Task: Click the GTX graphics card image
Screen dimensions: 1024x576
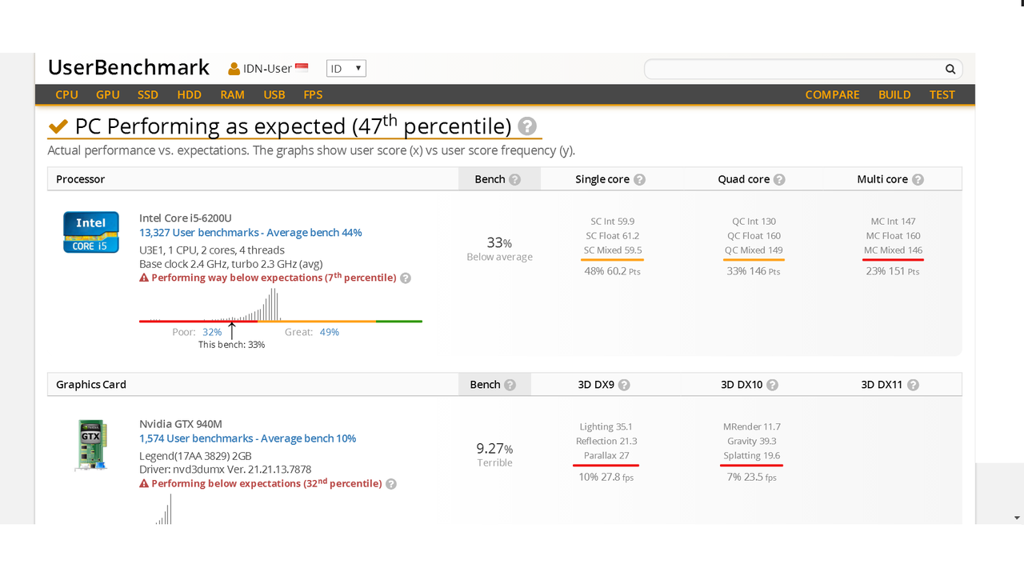Action: pos(90,446)
